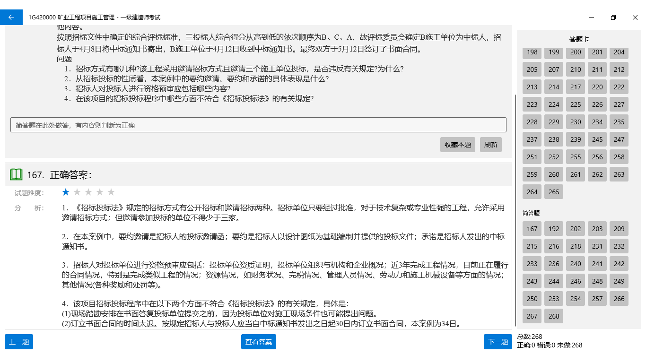
Task: Open question 198 from the answer card
Action: click(x=532, y=52)
